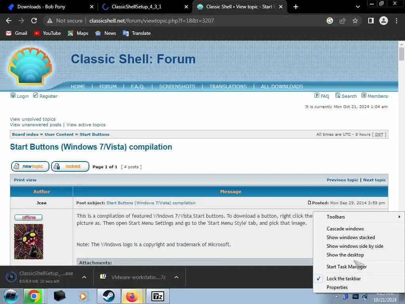Screen dimensions: 405x304
Task: Click the Windows Start orb
Action: tap(11, 296)
